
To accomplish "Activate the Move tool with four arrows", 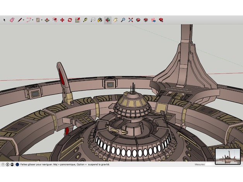I will [x=62, y=20].
